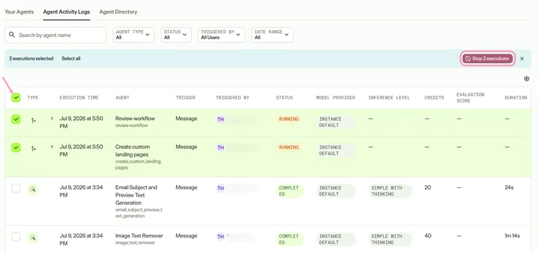
Task: Click the Duration column header
Action: pos(516,97)
